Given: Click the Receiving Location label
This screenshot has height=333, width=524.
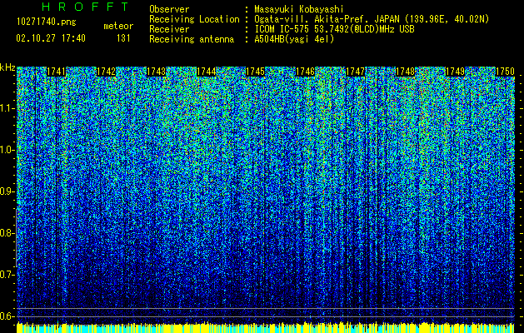Looking at the screenshot, I should coord(194,19).
